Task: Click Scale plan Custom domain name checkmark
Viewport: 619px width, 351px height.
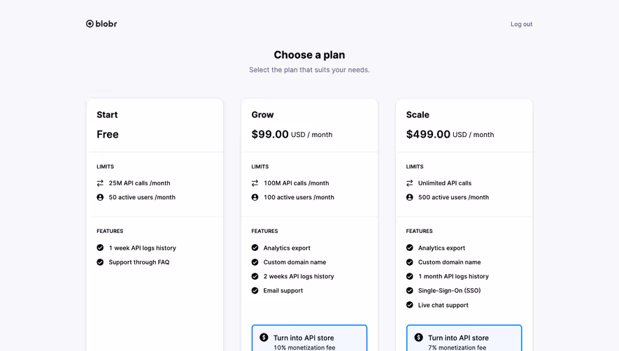Action: click(x=410, y=262)
